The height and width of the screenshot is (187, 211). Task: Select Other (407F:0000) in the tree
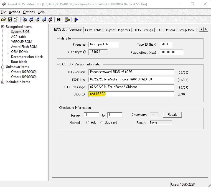(x=24, y=72)
